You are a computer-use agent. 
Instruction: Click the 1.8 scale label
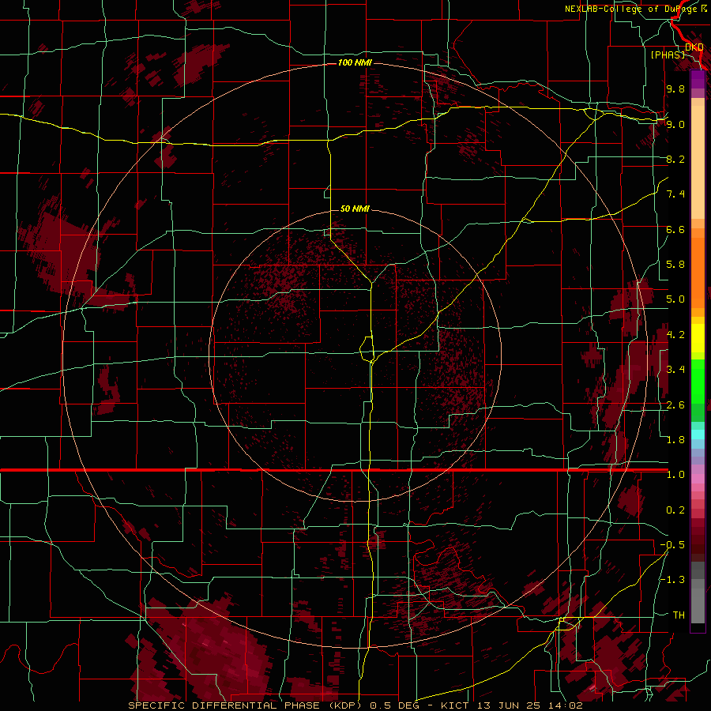(675, 440)
